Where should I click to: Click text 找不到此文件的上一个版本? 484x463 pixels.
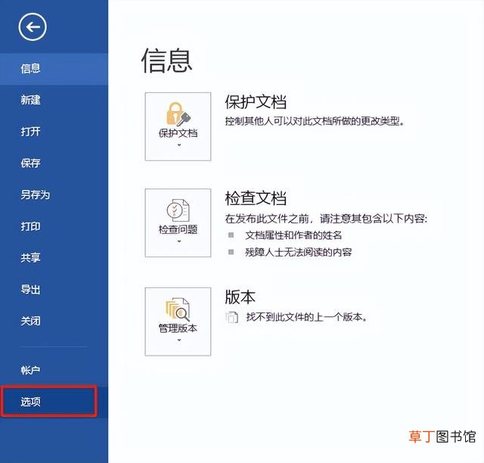[306, 317]
